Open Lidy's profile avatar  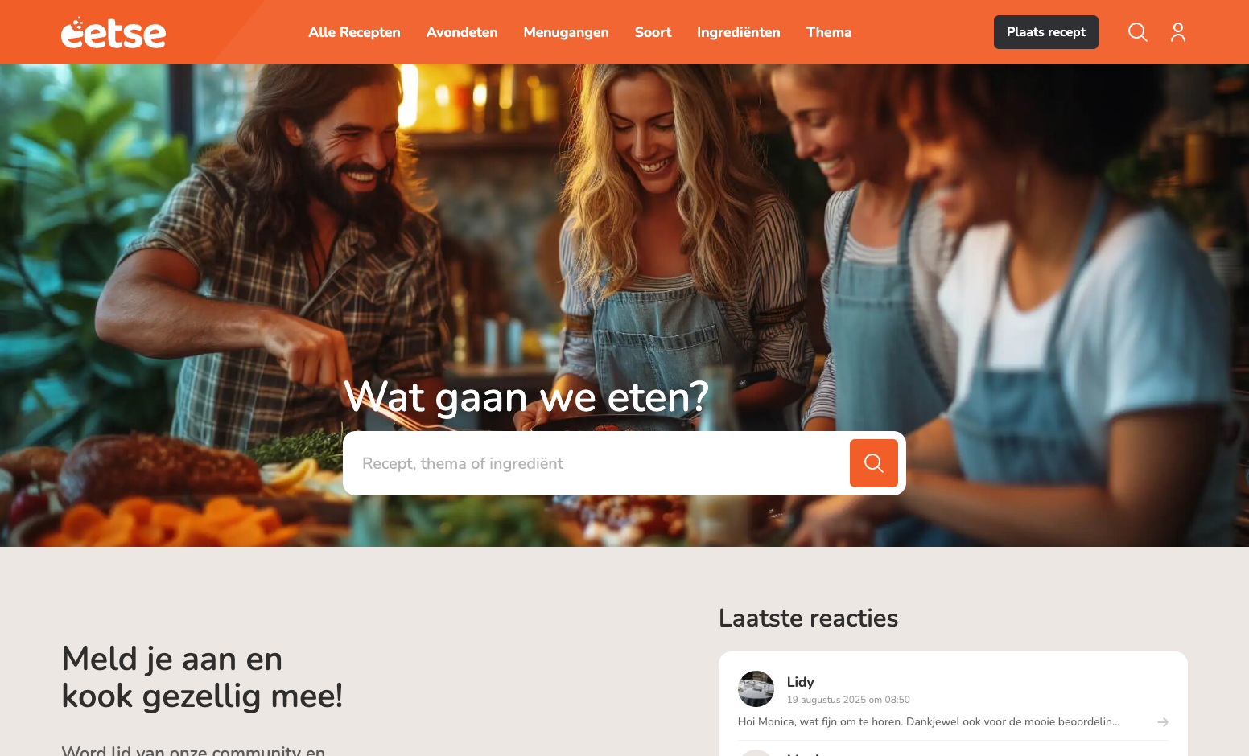(x=756, y=689)
